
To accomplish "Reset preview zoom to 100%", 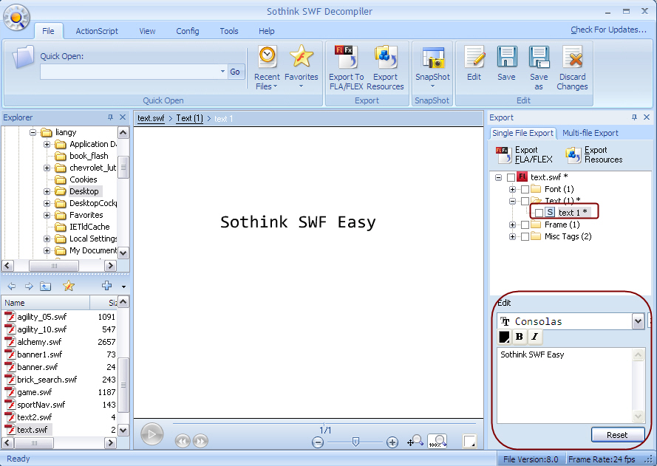I will pos(437,441).
